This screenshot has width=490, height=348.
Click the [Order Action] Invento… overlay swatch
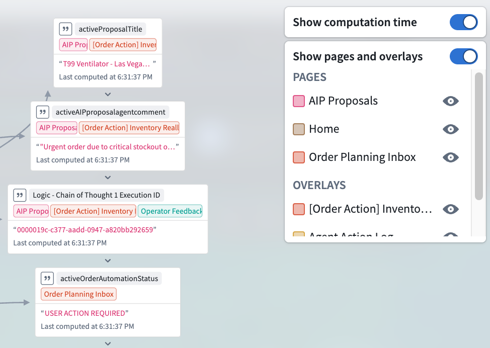coord(299,209)
